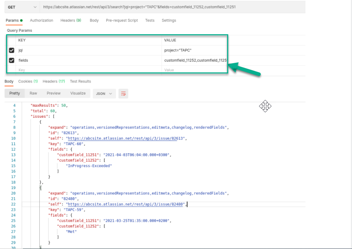The width and height of the screenshot is (352, 249).
Task: Click the request URL input field
Action: coord(172,7)
